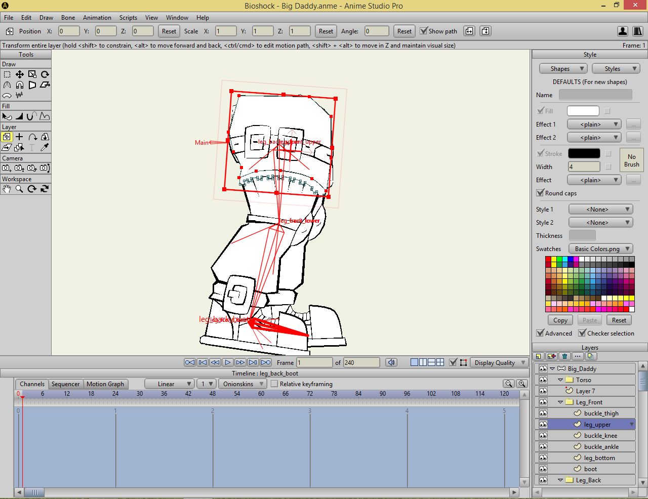Click the Copy button in Style panel
Image resolution: width=648 pixels, height=499 pixels.
click(560, 320)
